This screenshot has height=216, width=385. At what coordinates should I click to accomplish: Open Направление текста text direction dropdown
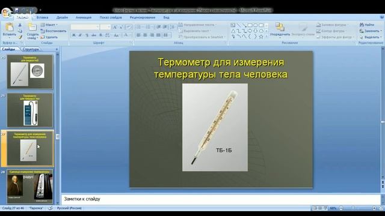tap(197, 25)
